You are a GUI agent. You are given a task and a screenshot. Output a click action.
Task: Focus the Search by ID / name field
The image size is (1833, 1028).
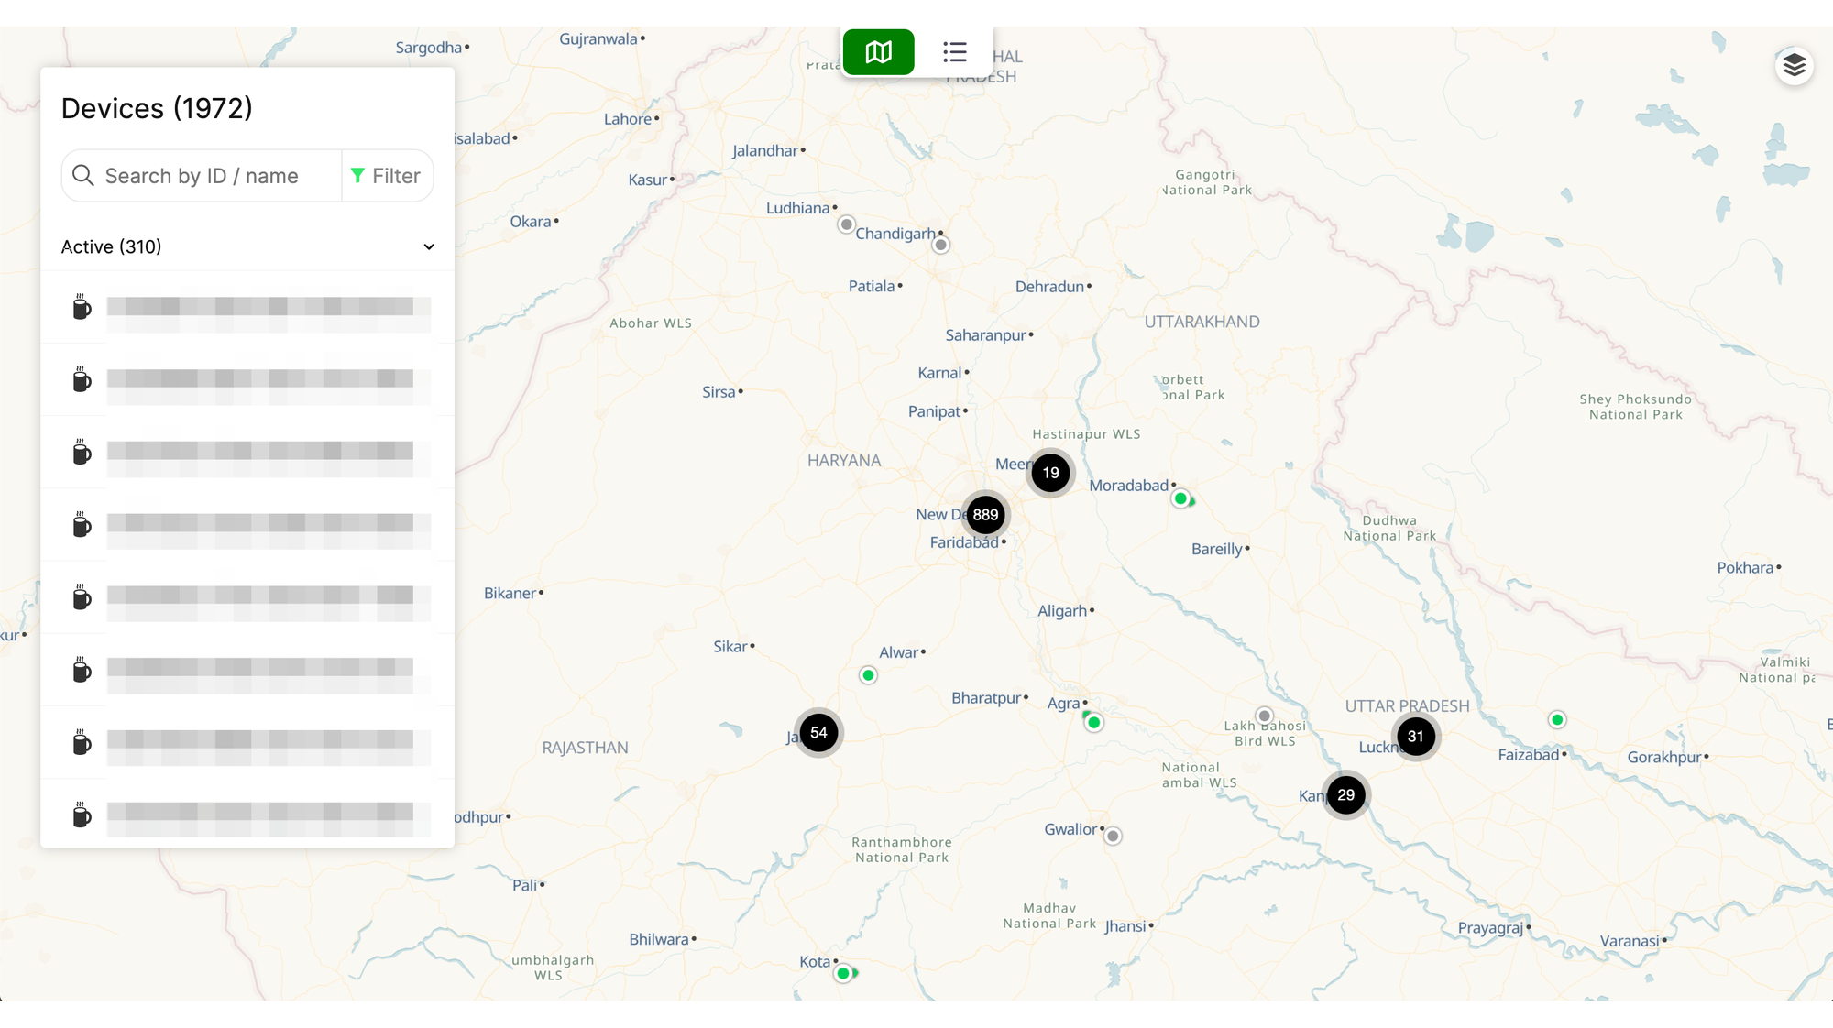click(202, 176)
